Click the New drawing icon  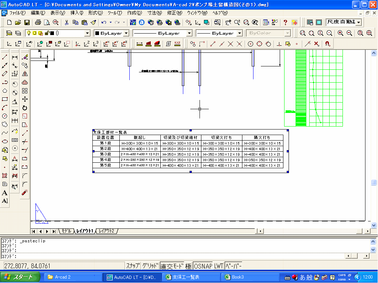coord(9,23)
